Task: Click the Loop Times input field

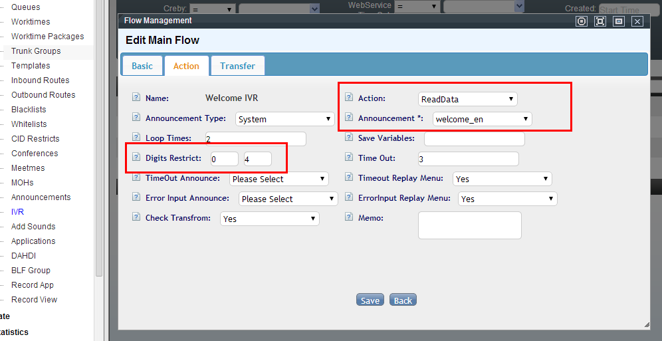Action: pos(255,139)
